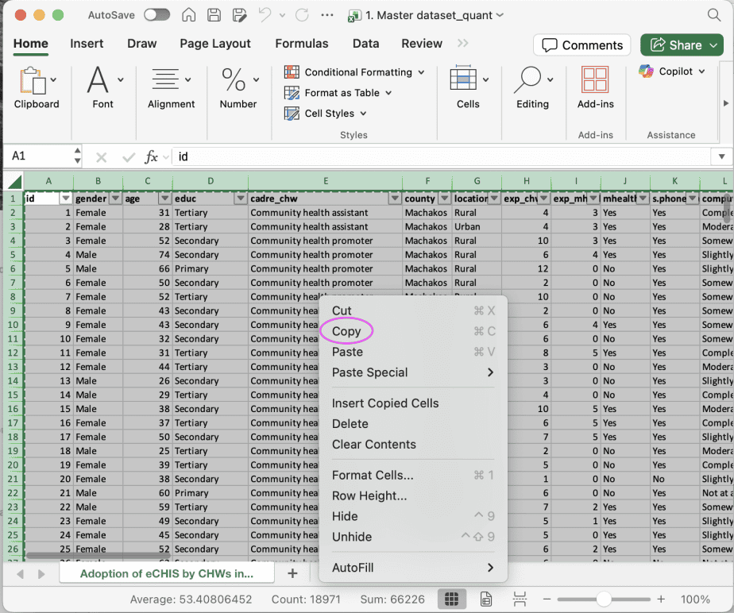Toggle the AutoSave switch

coord(156,15)
